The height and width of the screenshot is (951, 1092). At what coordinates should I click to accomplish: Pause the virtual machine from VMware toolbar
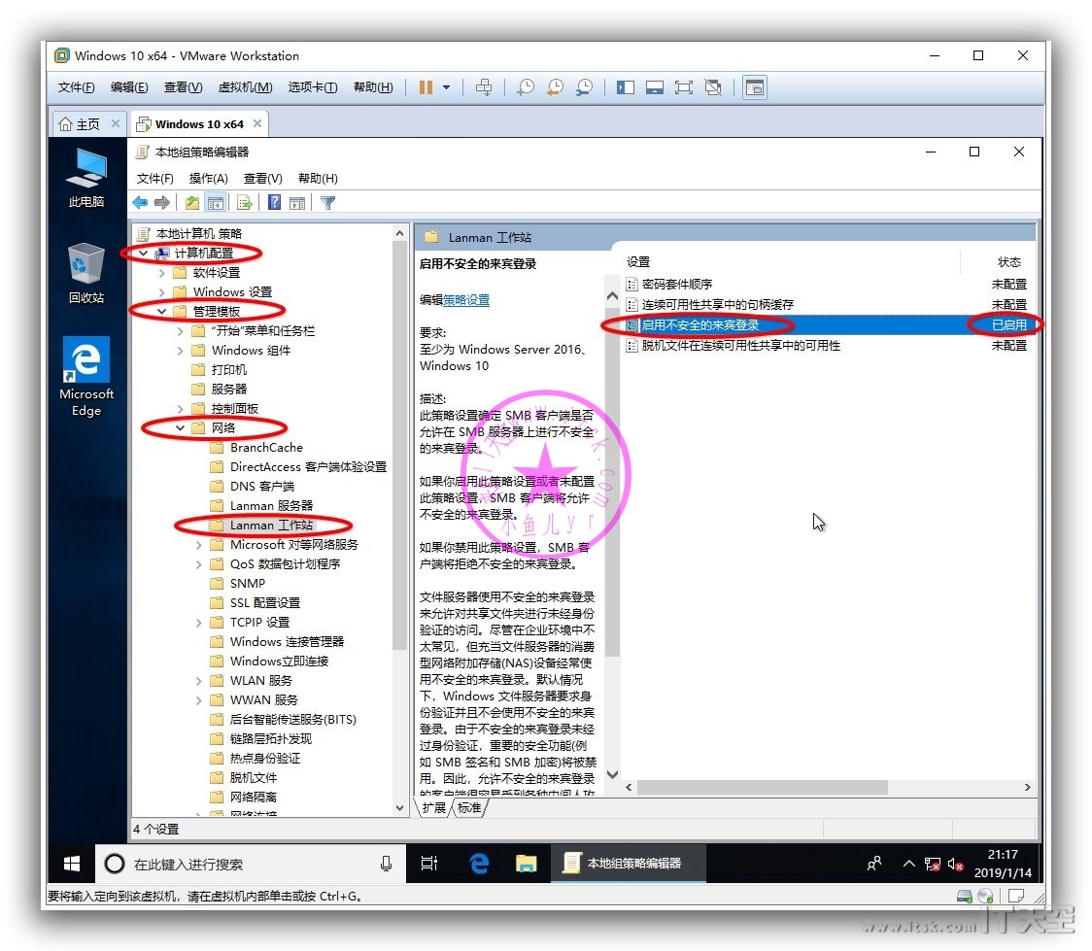click(x=426, y=87)
